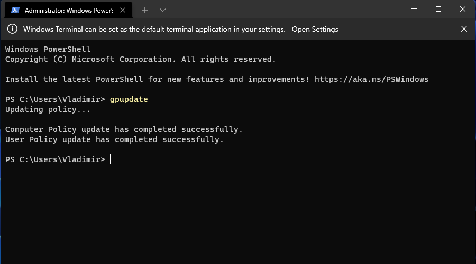Viewport: 476px width, 264px height.
Task: Click the PowerShell icon in the tab
Action: pyautogui.click(x=15, y=10)
